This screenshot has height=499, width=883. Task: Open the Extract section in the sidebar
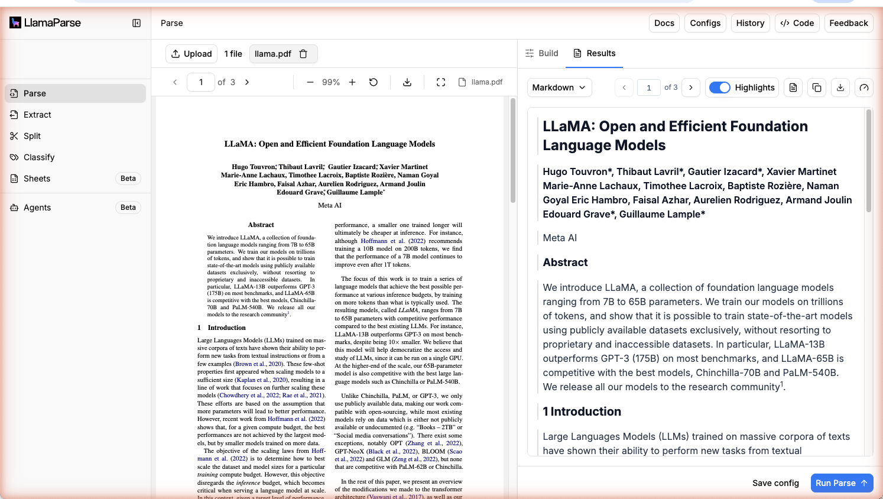click(38, 114)
